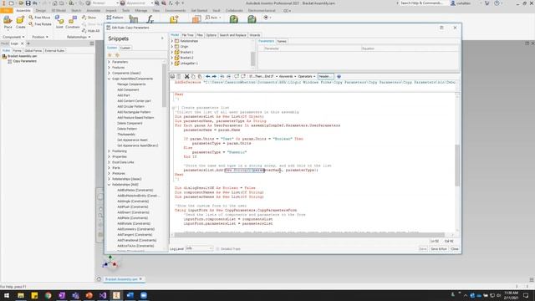Click the comment selection icon in rule editor
Viewport: 535px width, 301px height.
click(x=237, y=76)
